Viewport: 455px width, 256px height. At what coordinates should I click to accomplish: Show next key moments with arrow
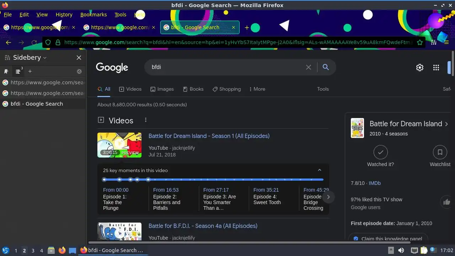pos(328,197)
